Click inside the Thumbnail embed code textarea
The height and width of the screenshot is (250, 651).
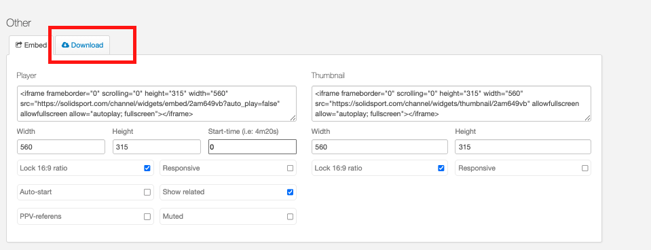451,104
